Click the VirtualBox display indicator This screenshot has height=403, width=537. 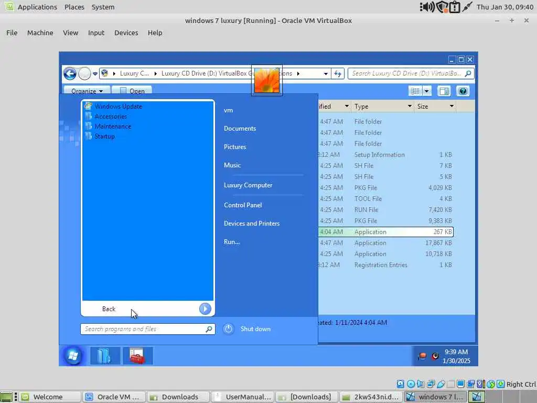[460, 384]
